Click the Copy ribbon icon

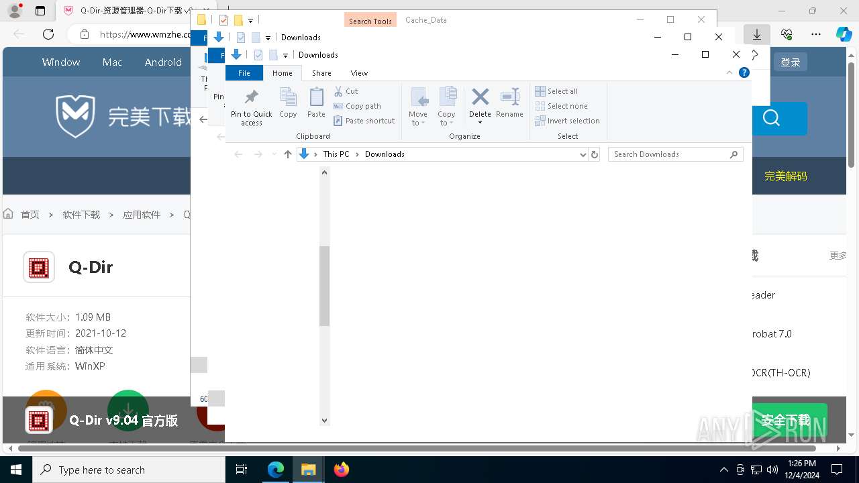click(288, 102)
